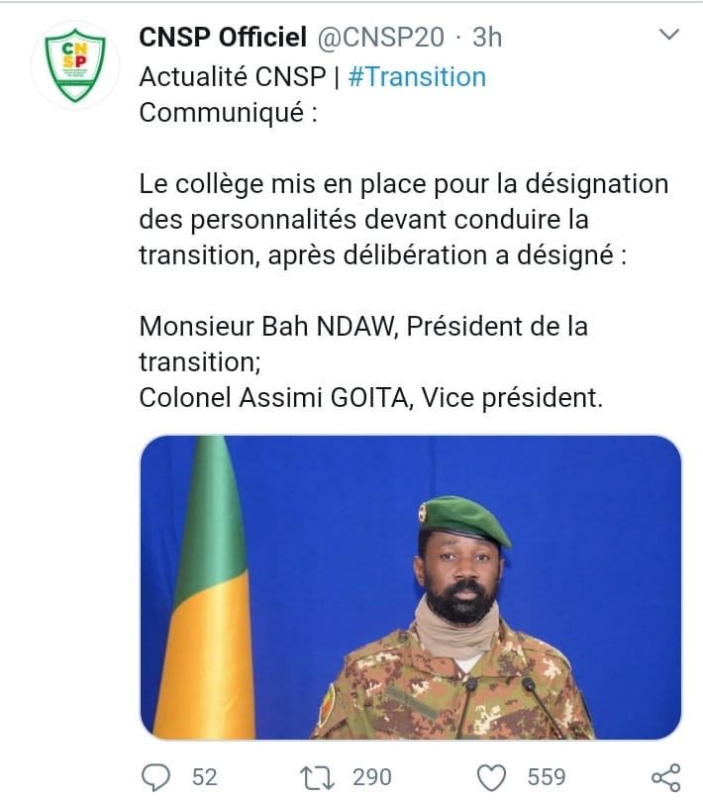Image resolution: width=703 pixels, height=803 pixels.
Task: Like the tweet with the heart icon
Action: [x=492, y=776]
